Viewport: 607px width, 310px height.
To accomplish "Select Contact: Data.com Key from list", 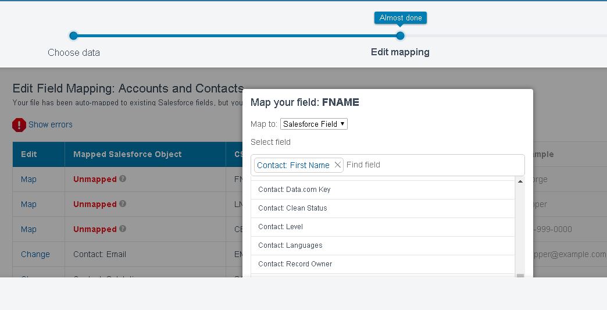I will coord(294,190).
